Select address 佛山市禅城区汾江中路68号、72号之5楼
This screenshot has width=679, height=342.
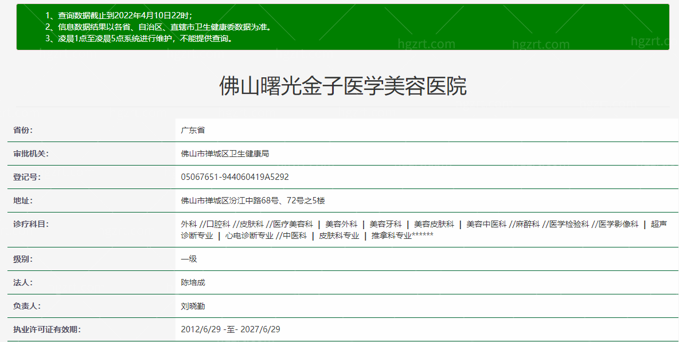coord(253,201)
